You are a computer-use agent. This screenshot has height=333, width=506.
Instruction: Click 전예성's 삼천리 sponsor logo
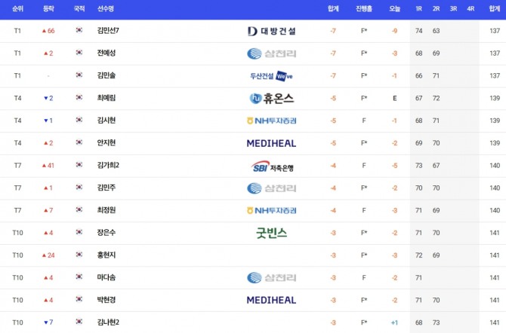click(271, 53)
